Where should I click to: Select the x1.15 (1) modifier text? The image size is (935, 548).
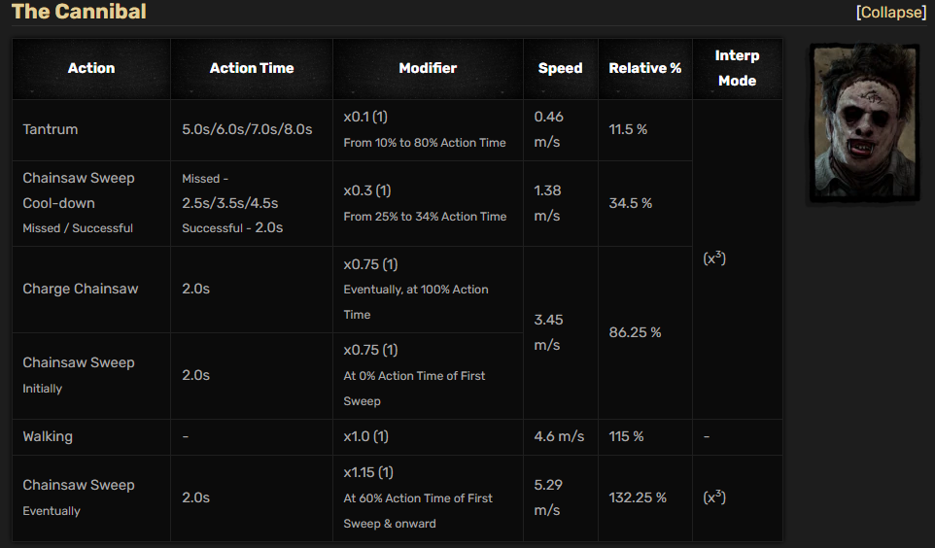pos(368,473)
